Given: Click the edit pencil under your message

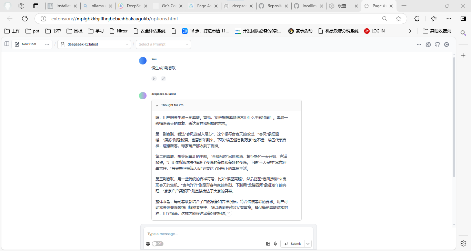Looking at the screenshot, I should (x=163, y=79).
